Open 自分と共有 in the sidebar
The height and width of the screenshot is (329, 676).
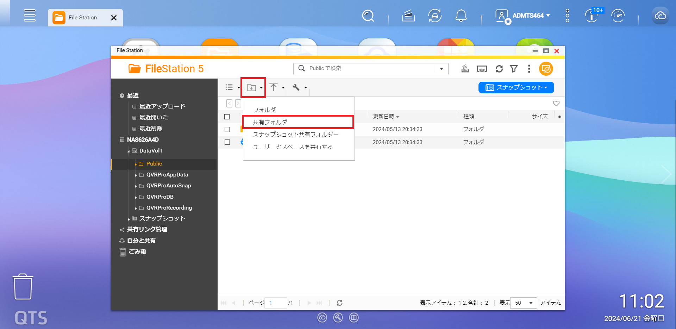click(x=141, y=241)
